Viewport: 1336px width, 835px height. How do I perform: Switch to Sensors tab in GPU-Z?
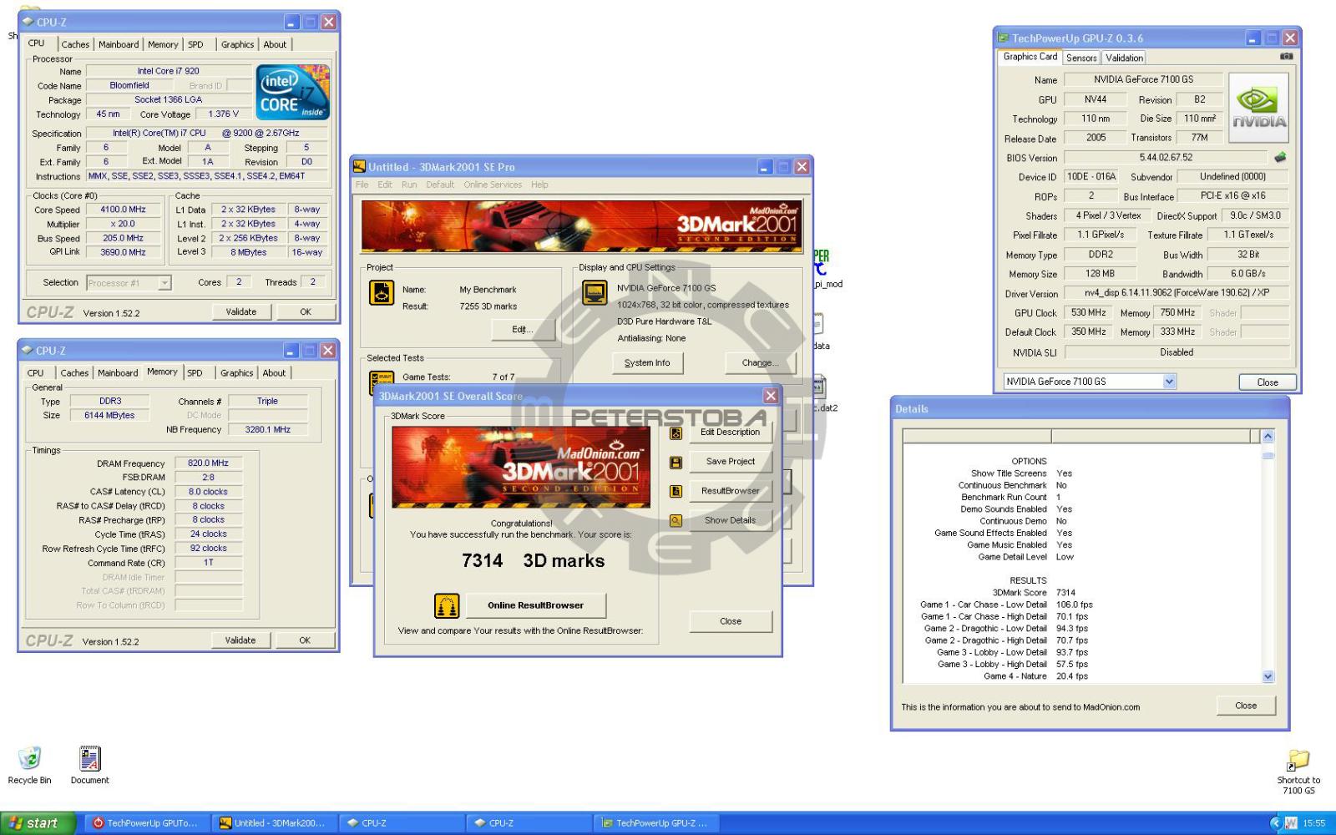click(1081, 58)
